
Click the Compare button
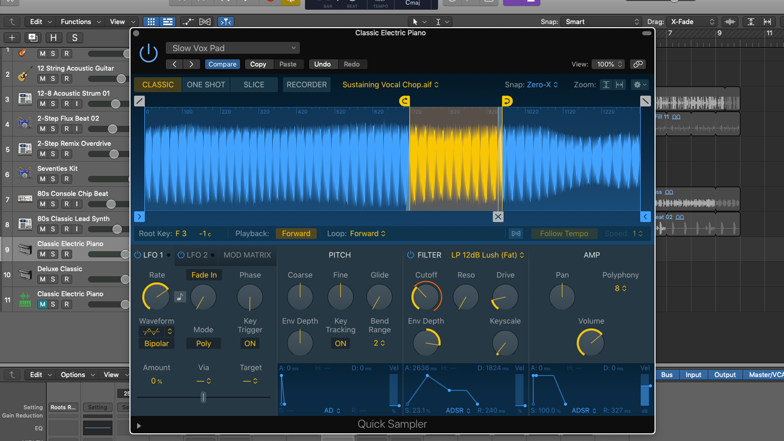222,64
